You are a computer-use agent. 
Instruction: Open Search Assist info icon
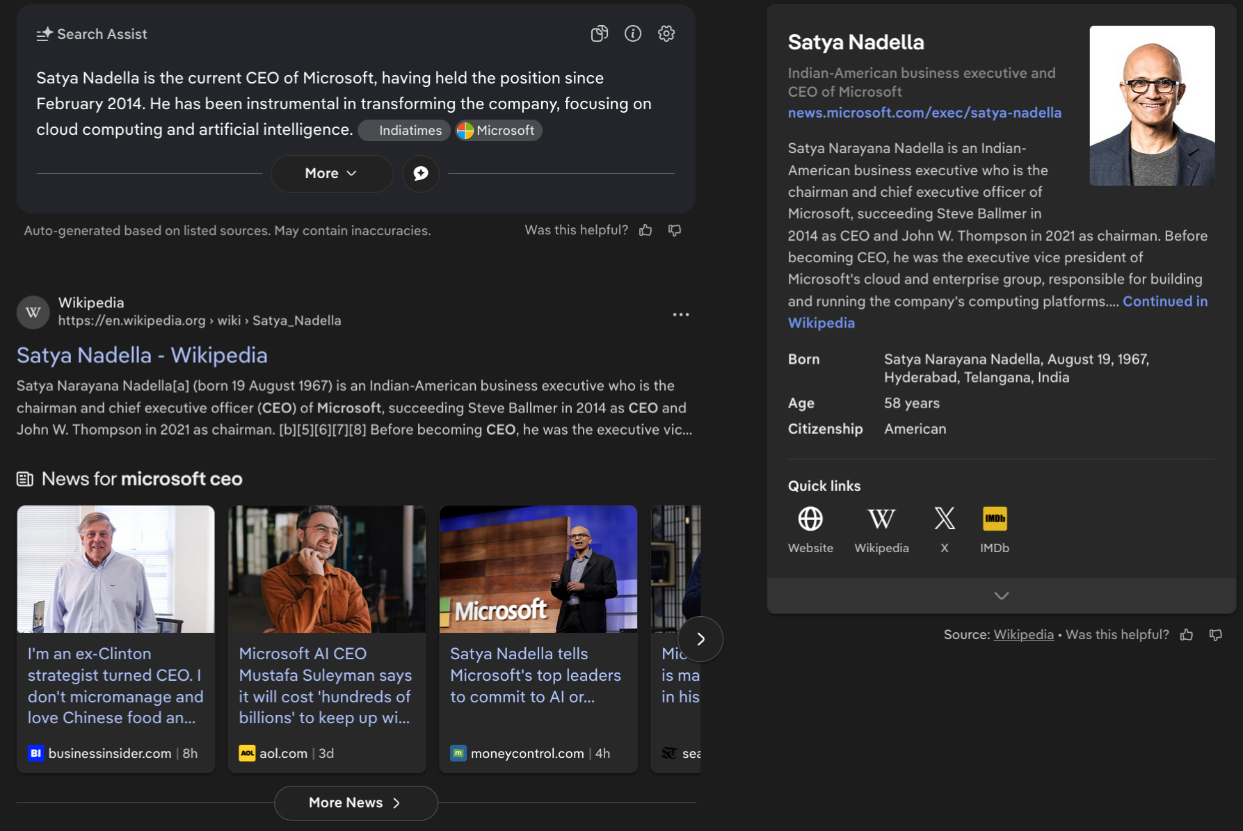(x=633, y=33)
